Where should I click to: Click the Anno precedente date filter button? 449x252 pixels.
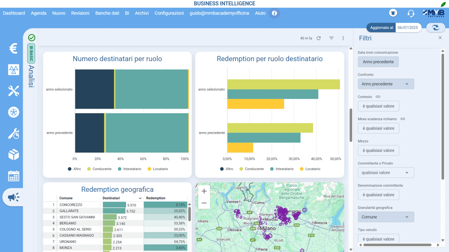(x=378, y=62)
